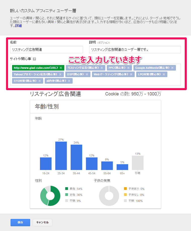The width and height of the screenshot is (191, 231).
Task: Click the 25-34 age bar
Action: pyautogui.click(x=61, y=156)
